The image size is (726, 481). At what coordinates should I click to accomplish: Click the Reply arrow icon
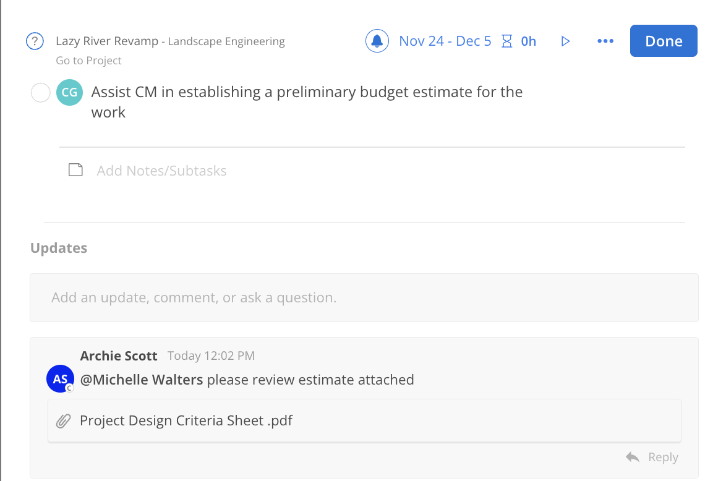(632, 457)
